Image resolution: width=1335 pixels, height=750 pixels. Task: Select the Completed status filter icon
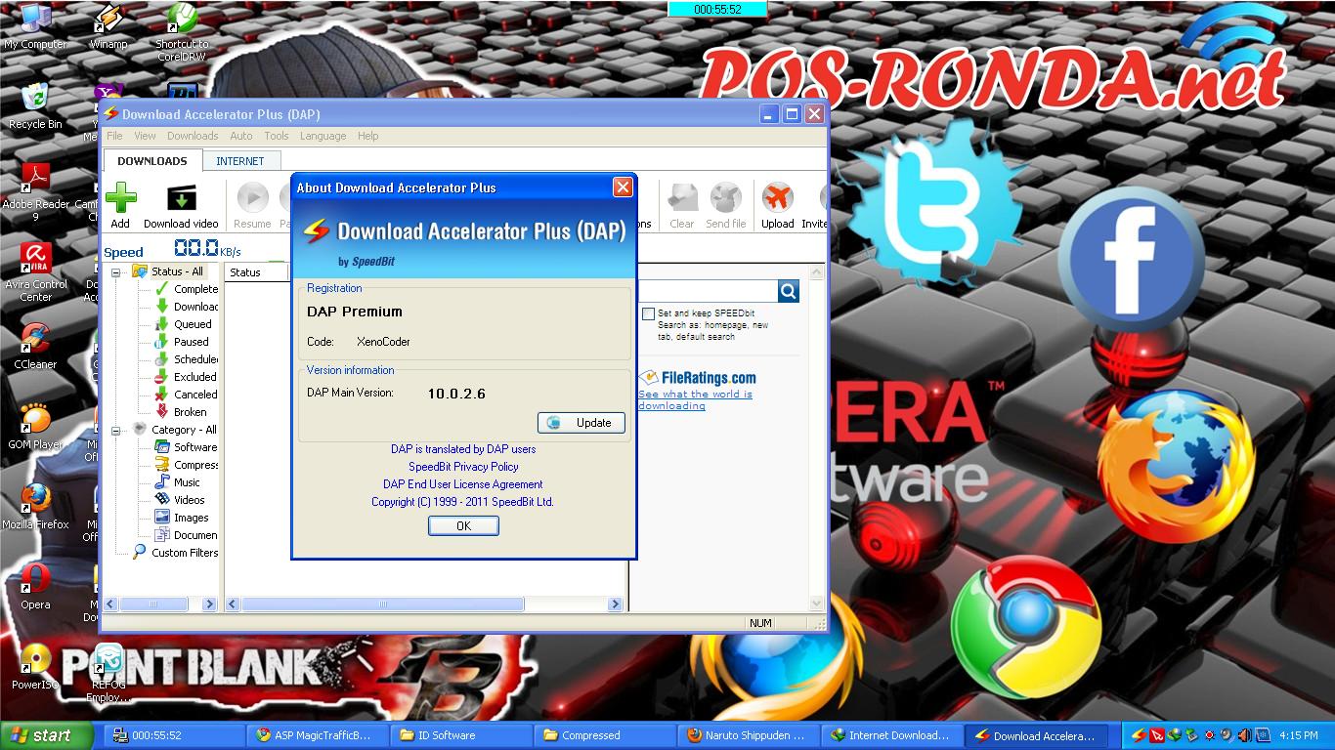pos(164,289)
